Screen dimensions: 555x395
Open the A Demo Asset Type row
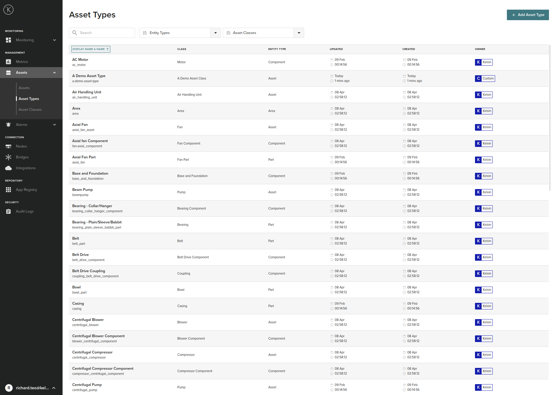tap(89, 76)
